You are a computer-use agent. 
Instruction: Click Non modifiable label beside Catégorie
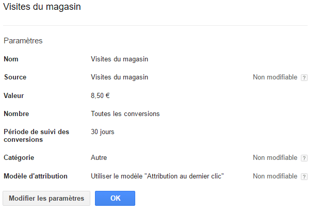275,157
